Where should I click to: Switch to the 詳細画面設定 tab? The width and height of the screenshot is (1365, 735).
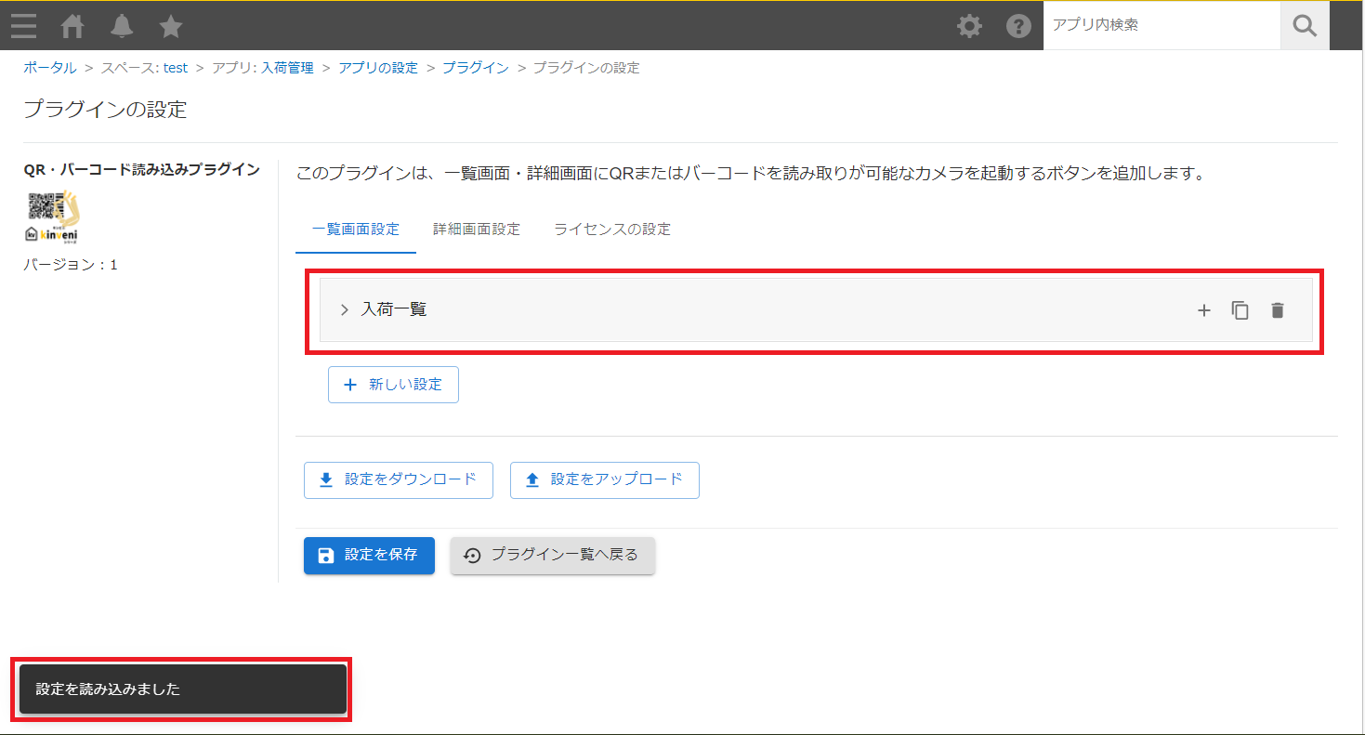point(476,228)
